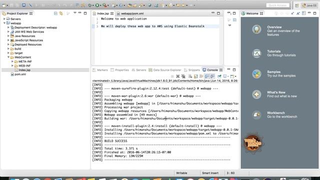Switch to the index.jsp editor tab
Image resolution: width=320 pixels, height=180 pixels.
pos(102,13)
